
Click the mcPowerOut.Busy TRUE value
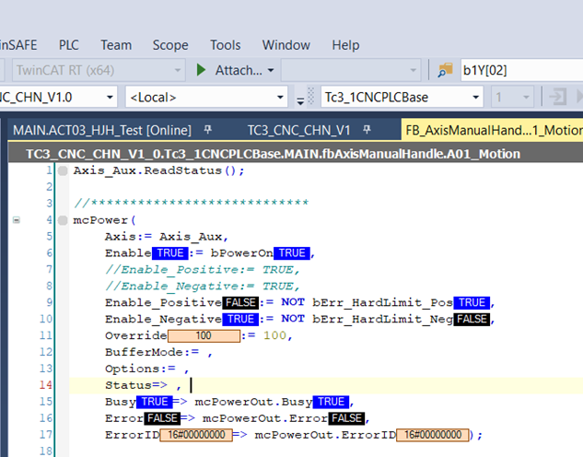click(x=331, y=402)
